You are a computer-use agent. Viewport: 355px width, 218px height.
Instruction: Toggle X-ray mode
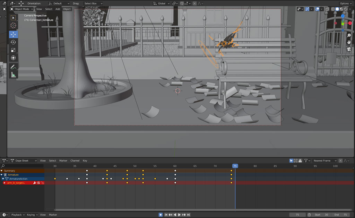tap(327, 9)
